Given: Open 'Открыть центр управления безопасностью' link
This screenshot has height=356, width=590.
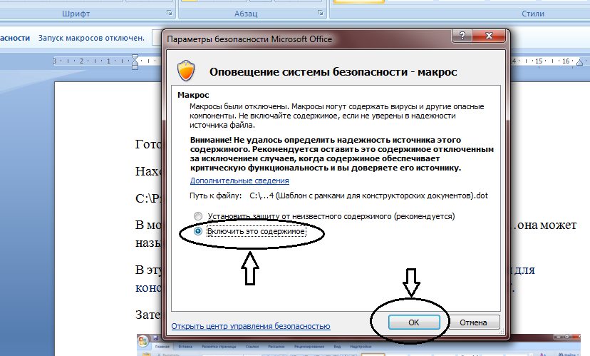Looking at the screenshot, I should click(x=251, y=326).
